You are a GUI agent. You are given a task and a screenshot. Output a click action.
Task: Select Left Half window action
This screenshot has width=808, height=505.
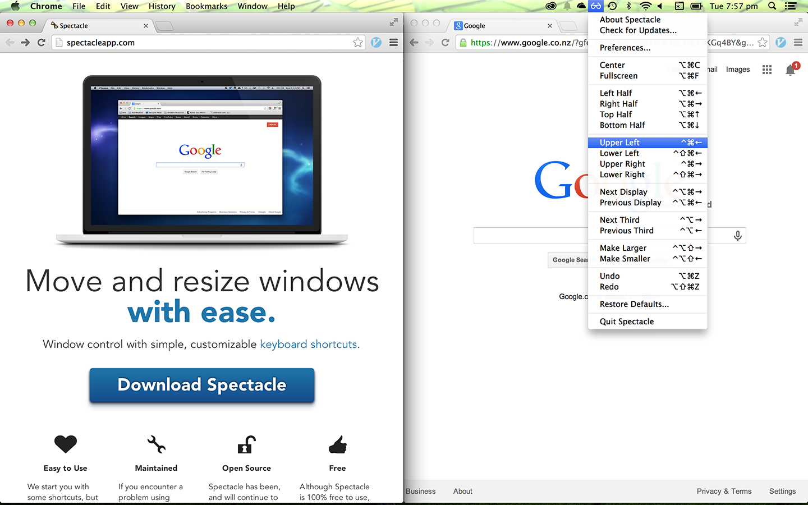click(x=648, y=93)
